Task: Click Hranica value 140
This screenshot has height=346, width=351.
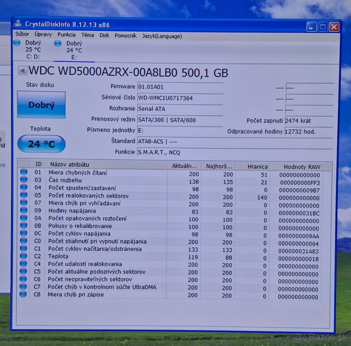Action: click(262, 197)
